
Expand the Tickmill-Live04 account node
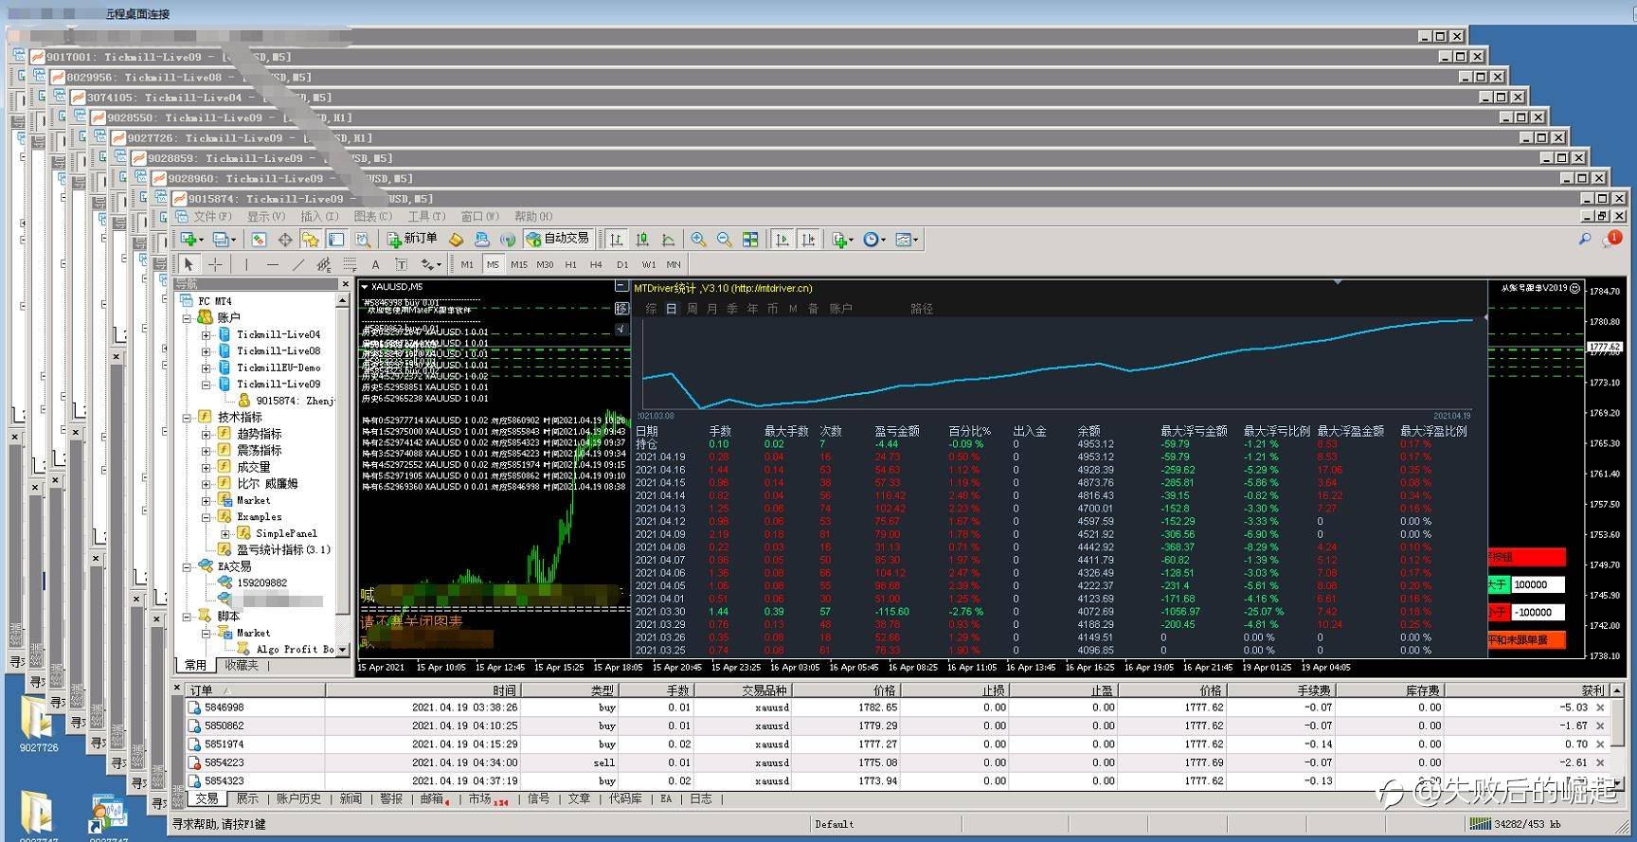[x=206, y=335]
